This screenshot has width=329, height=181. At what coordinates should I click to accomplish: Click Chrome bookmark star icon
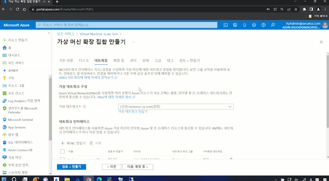click(x=296, y=9)
